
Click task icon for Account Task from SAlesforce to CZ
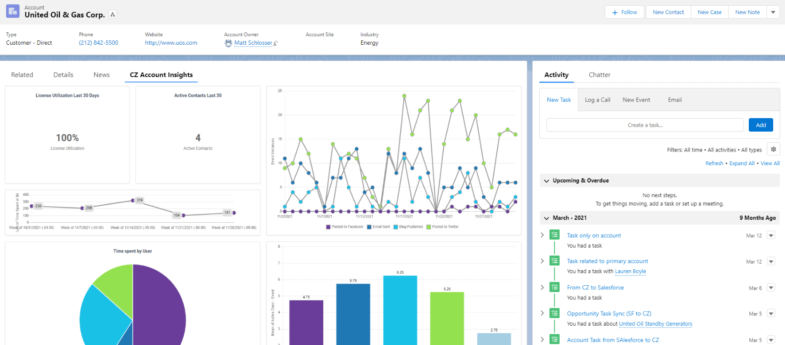[x=555, y=339]
